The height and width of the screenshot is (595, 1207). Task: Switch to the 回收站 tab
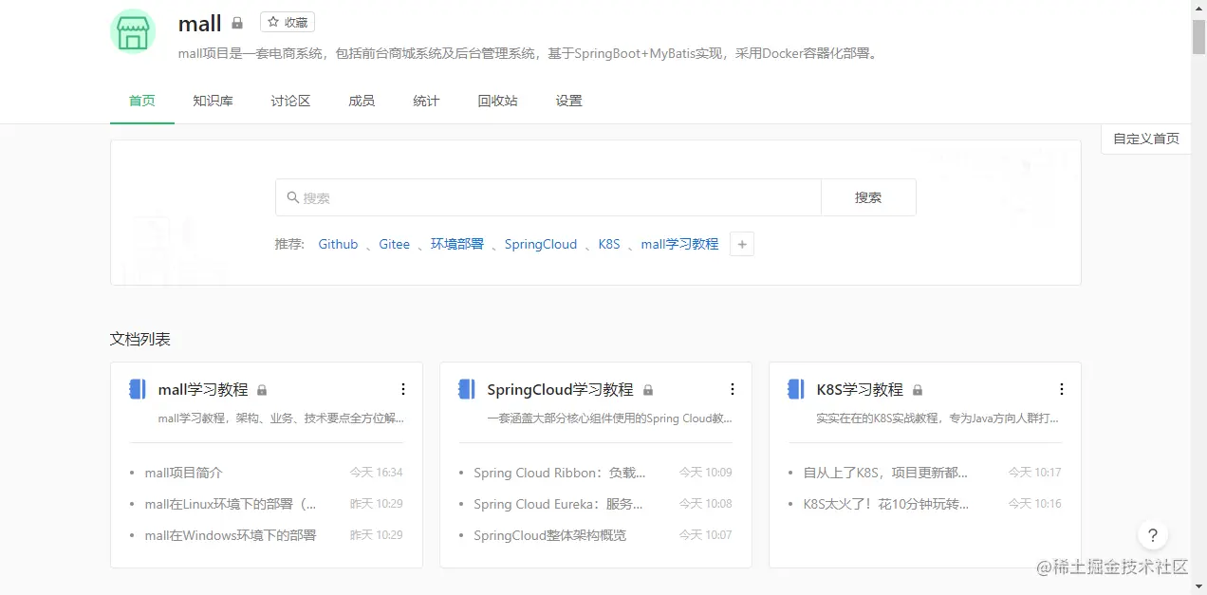click(x=498, y=101)
